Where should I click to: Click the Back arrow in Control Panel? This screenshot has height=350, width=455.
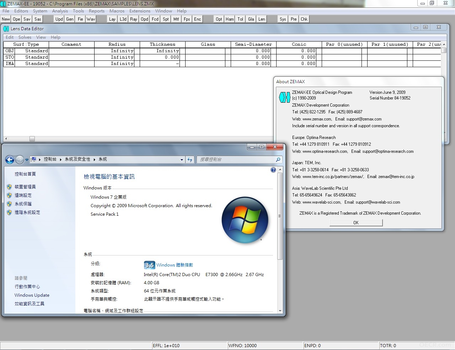10,160
